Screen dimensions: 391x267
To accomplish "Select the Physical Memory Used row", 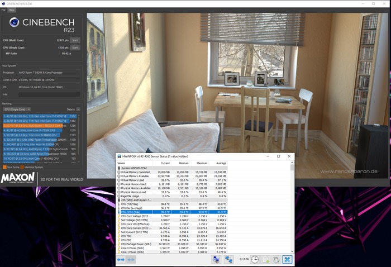I will coord(172,184).
